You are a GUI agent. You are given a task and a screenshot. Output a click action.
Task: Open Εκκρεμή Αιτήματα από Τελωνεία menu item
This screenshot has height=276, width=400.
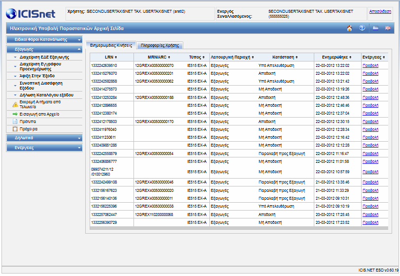pos(40,104)
